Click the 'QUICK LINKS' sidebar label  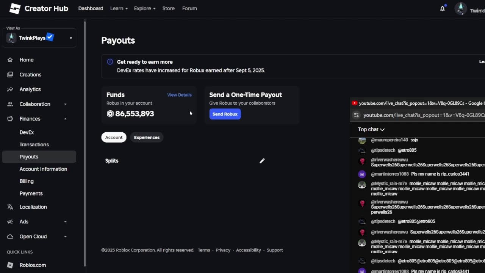pyautogui.click(x=20, y=252)
